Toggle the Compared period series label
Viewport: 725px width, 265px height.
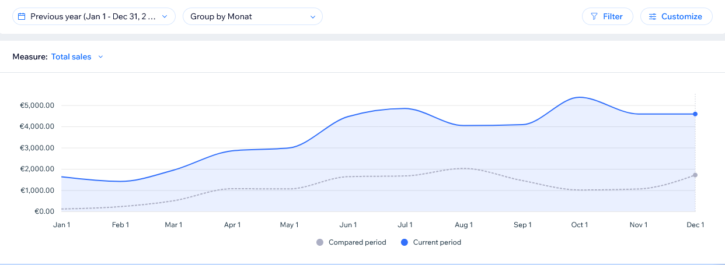357,242
